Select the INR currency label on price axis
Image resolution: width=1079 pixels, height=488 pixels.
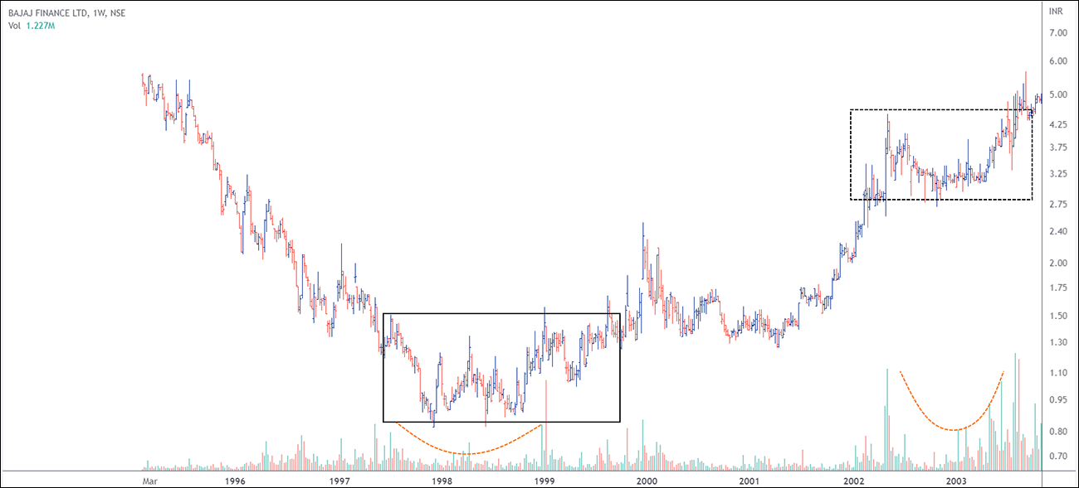click(x=1057, y=12)
